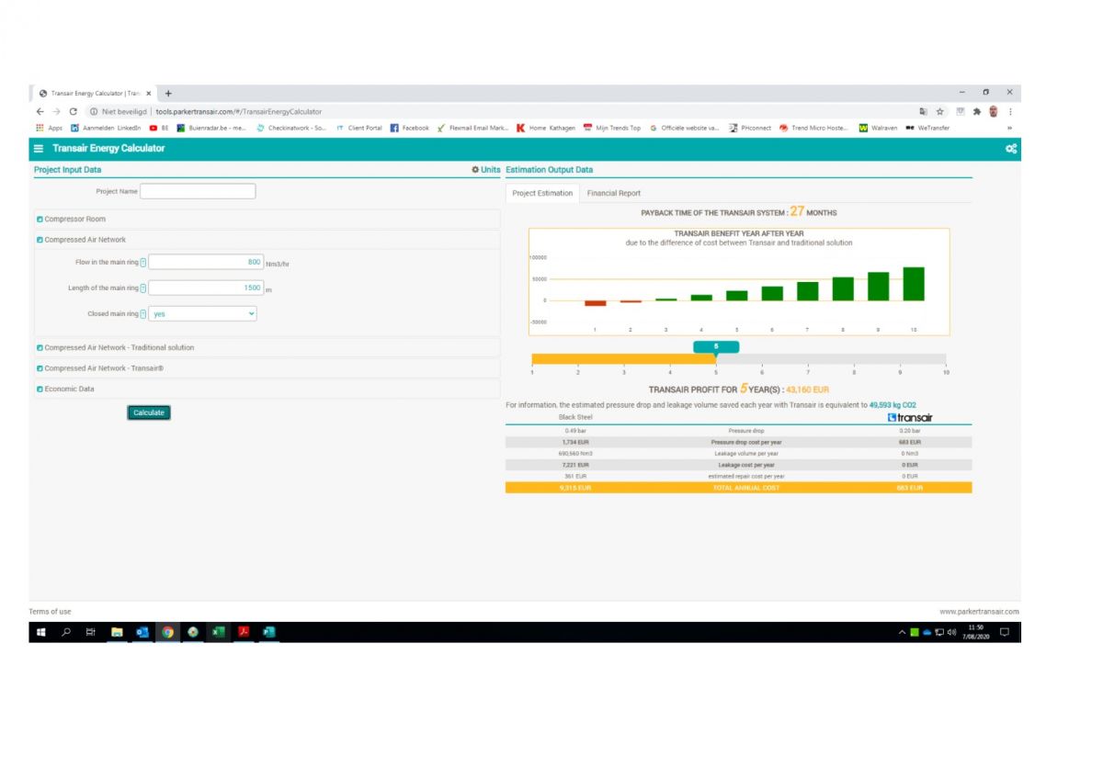The height and width of the screenshot is (779, 1103).
Task: Go forward with the browser forward arrow
Action: 57,111
